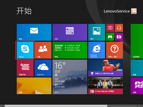The image size is (143, 107).
Task: Open the Help + Tips tile
Action: pos(114,50)
